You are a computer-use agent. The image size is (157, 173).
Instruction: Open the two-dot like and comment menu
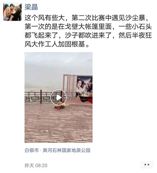pyautogui.click(x=147, y=165)
